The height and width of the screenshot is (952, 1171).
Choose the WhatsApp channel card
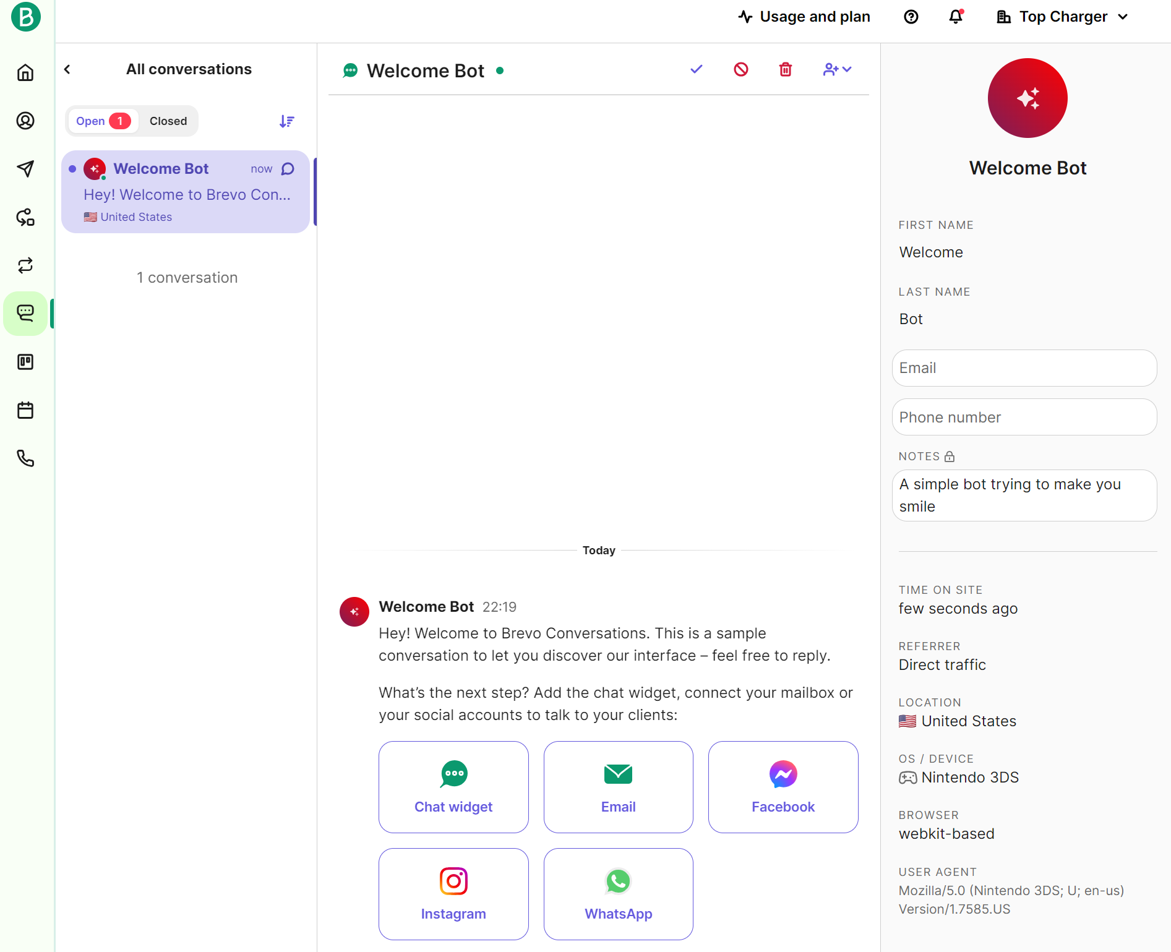pyautogui.click(x=619, y=894)
